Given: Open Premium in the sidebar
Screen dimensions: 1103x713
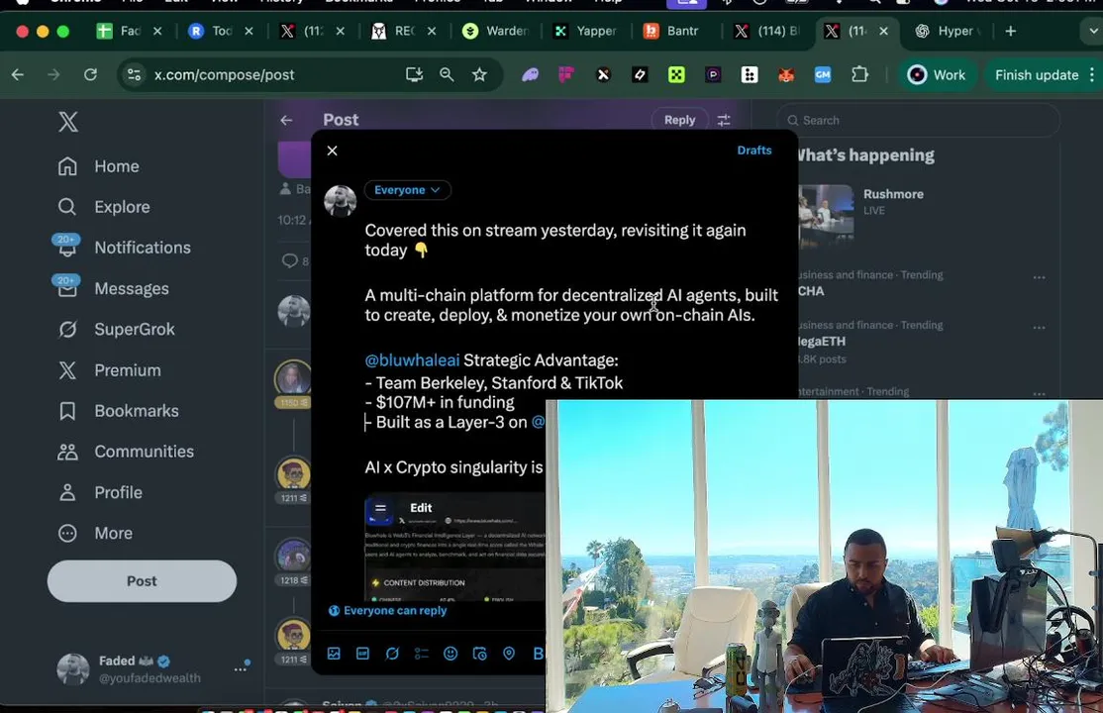Looking at the screenshot, I should [x=109, y=370].
